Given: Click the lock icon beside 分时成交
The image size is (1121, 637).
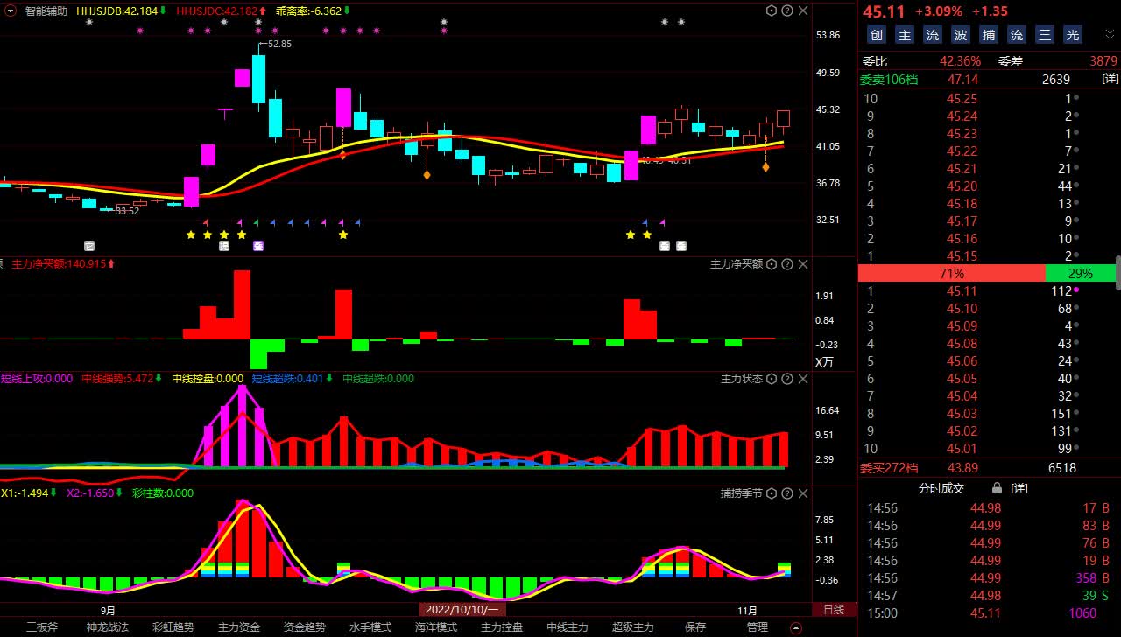Looking at the screenshot, I should pyautogui.click(x=997, y=488).
